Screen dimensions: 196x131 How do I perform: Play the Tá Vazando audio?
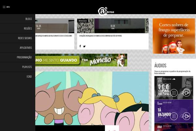pyautogui.click(x=186, y=116)
